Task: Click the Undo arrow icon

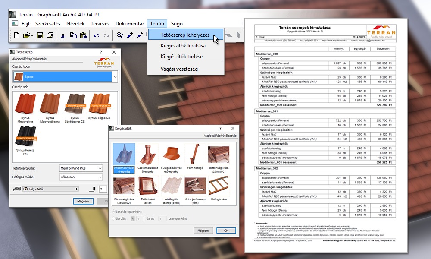Action: 96,35
